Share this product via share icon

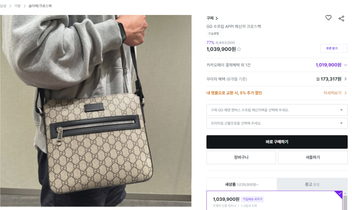point(341,19)
